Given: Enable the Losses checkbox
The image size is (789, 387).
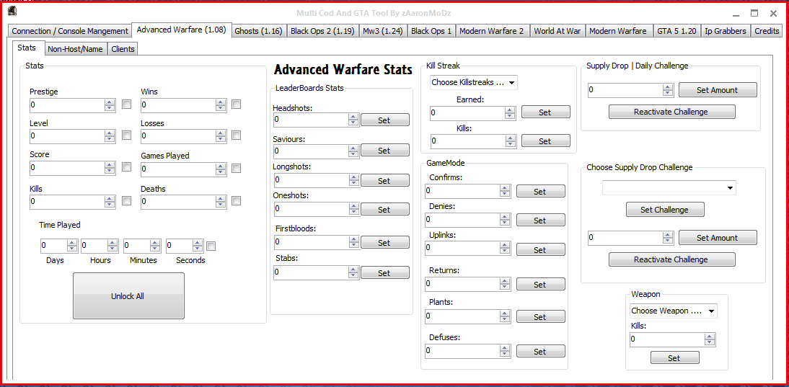Looking at the screenshot, I should tap(237, 135).
